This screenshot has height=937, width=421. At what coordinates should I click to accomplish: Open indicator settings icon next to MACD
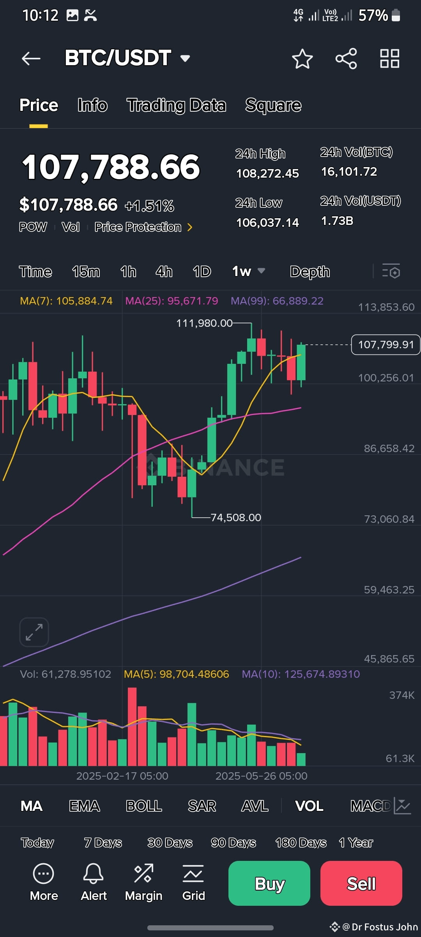click(402, 806)
